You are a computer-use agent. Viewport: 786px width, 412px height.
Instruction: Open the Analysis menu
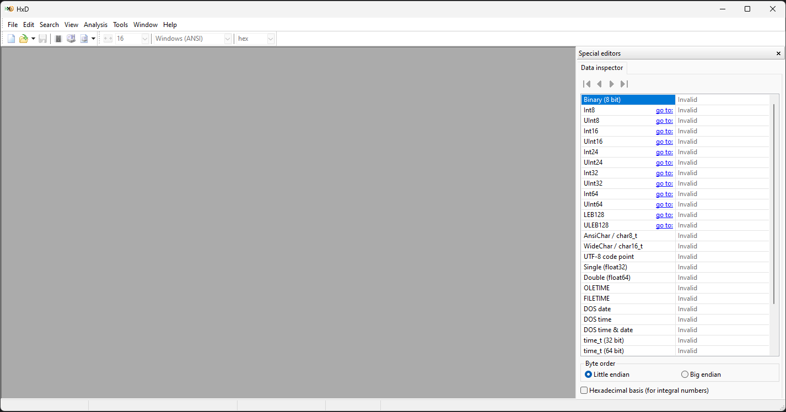(96, 25)
